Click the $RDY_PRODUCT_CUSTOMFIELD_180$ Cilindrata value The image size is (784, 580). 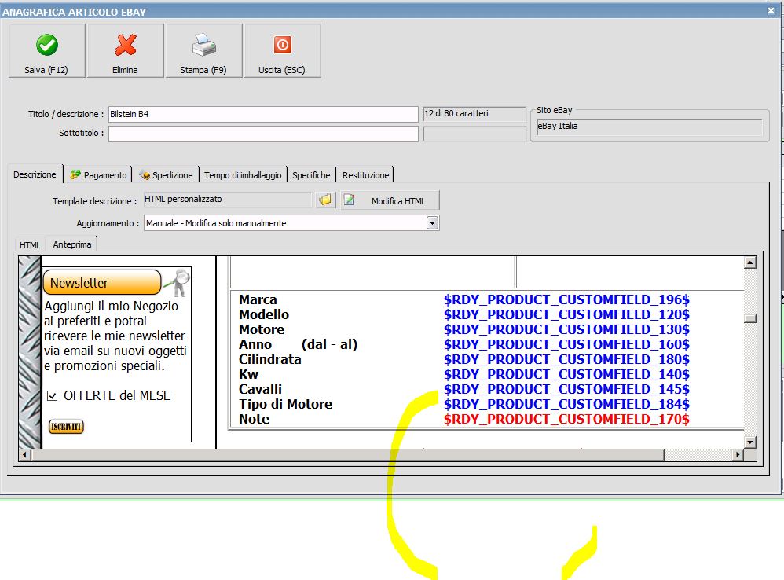pos(566,359)
